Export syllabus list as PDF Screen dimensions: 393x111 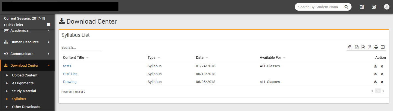(370, 47)
